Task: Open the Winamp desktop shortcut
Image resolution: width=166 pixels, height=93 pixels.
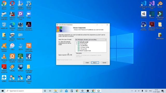Action: click(12, 68)
